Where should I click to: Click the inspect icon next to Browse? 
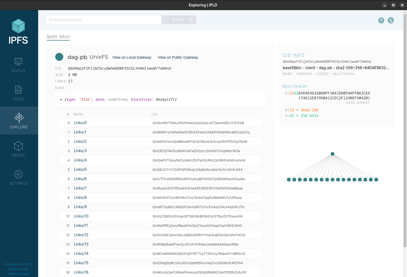(x=191, y=20)
